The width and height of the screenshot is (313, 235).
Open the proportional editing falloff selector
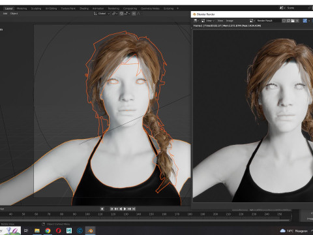[139, 14]
